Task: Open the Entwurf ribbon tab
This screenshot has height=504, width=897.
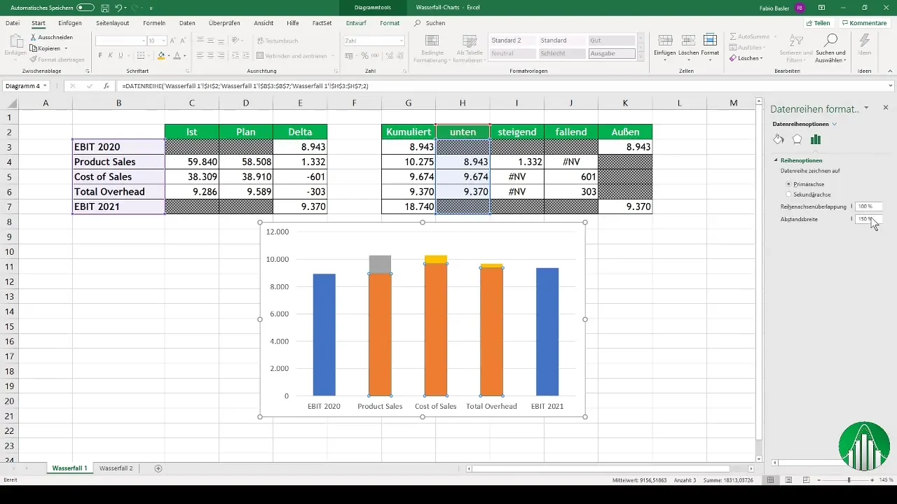Action: (356, 23)
